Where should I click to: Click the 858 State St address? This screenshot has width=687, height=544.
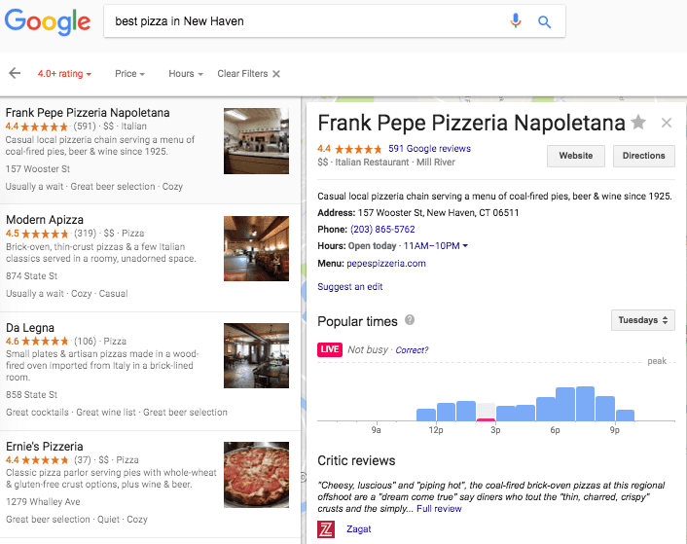(x=31, y=395)
